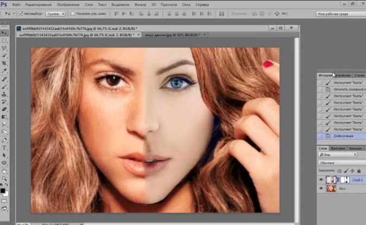Select the Polygonal Lasso tool
The image size is (366, 225).
4,48
